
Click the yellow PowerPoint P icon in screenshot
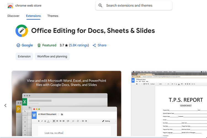[x=18, y=109]
